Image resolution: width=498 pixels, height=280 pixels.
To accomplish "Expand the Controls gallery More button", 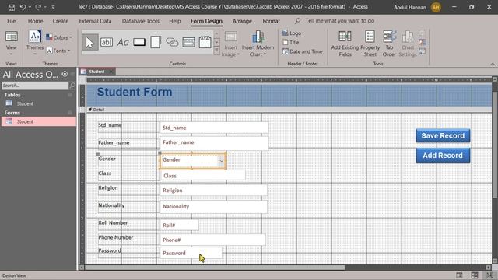I will [x=216, y=51].
